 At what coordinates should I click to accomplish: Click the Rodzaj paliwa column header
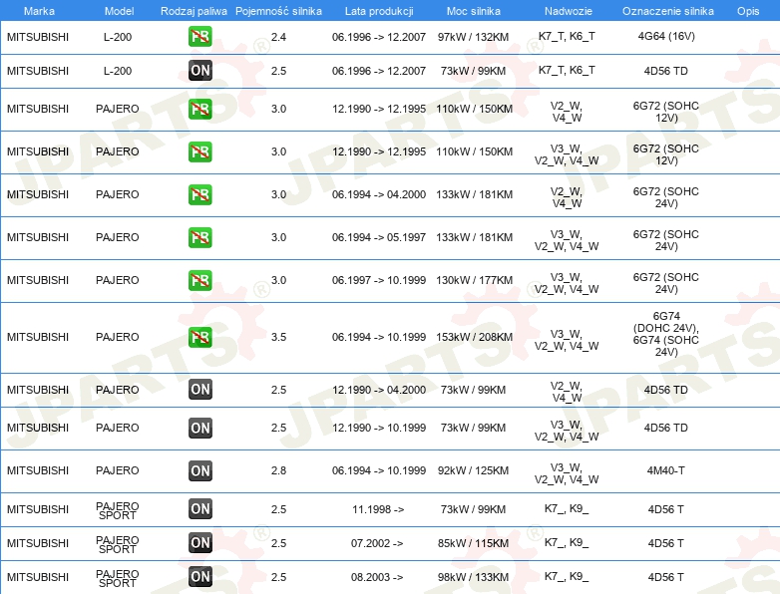pos(194,10)
